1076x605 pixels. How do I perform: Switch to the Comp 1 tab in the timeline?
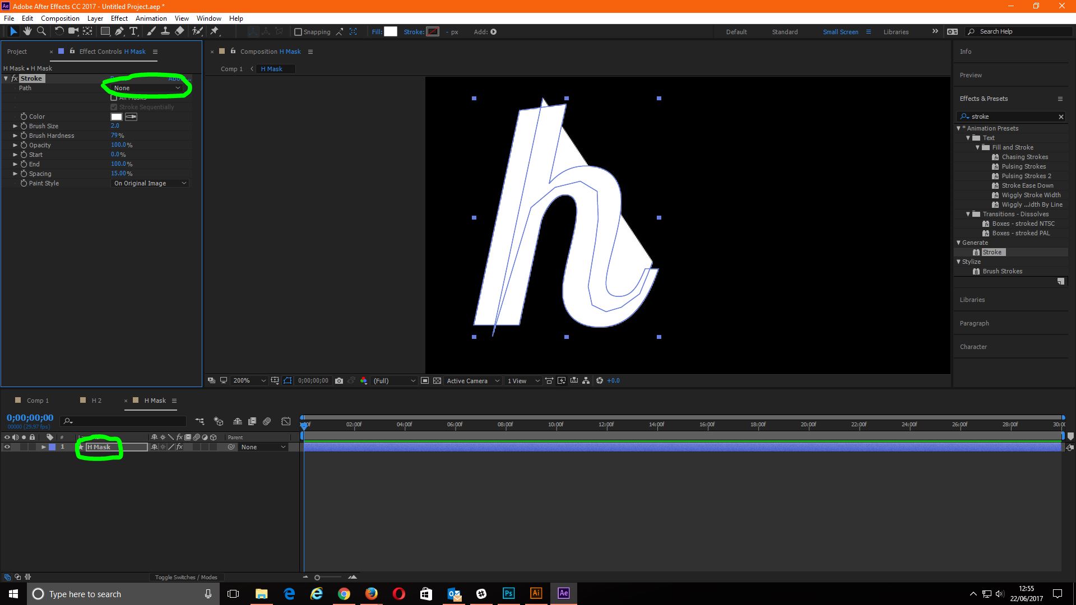pos(38,400)
